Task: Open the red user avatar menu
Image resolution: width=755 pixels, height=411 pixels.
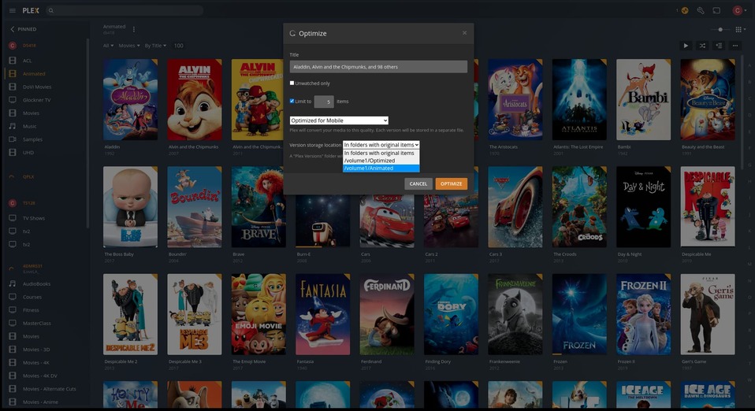Action: click(737, 10)
